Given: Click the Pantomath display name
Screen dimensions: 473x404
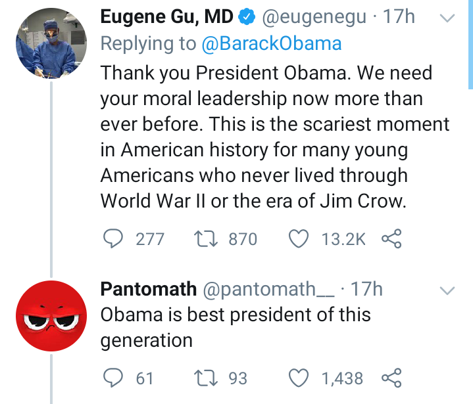Looking at the screenshot, I should click(148, 289).
